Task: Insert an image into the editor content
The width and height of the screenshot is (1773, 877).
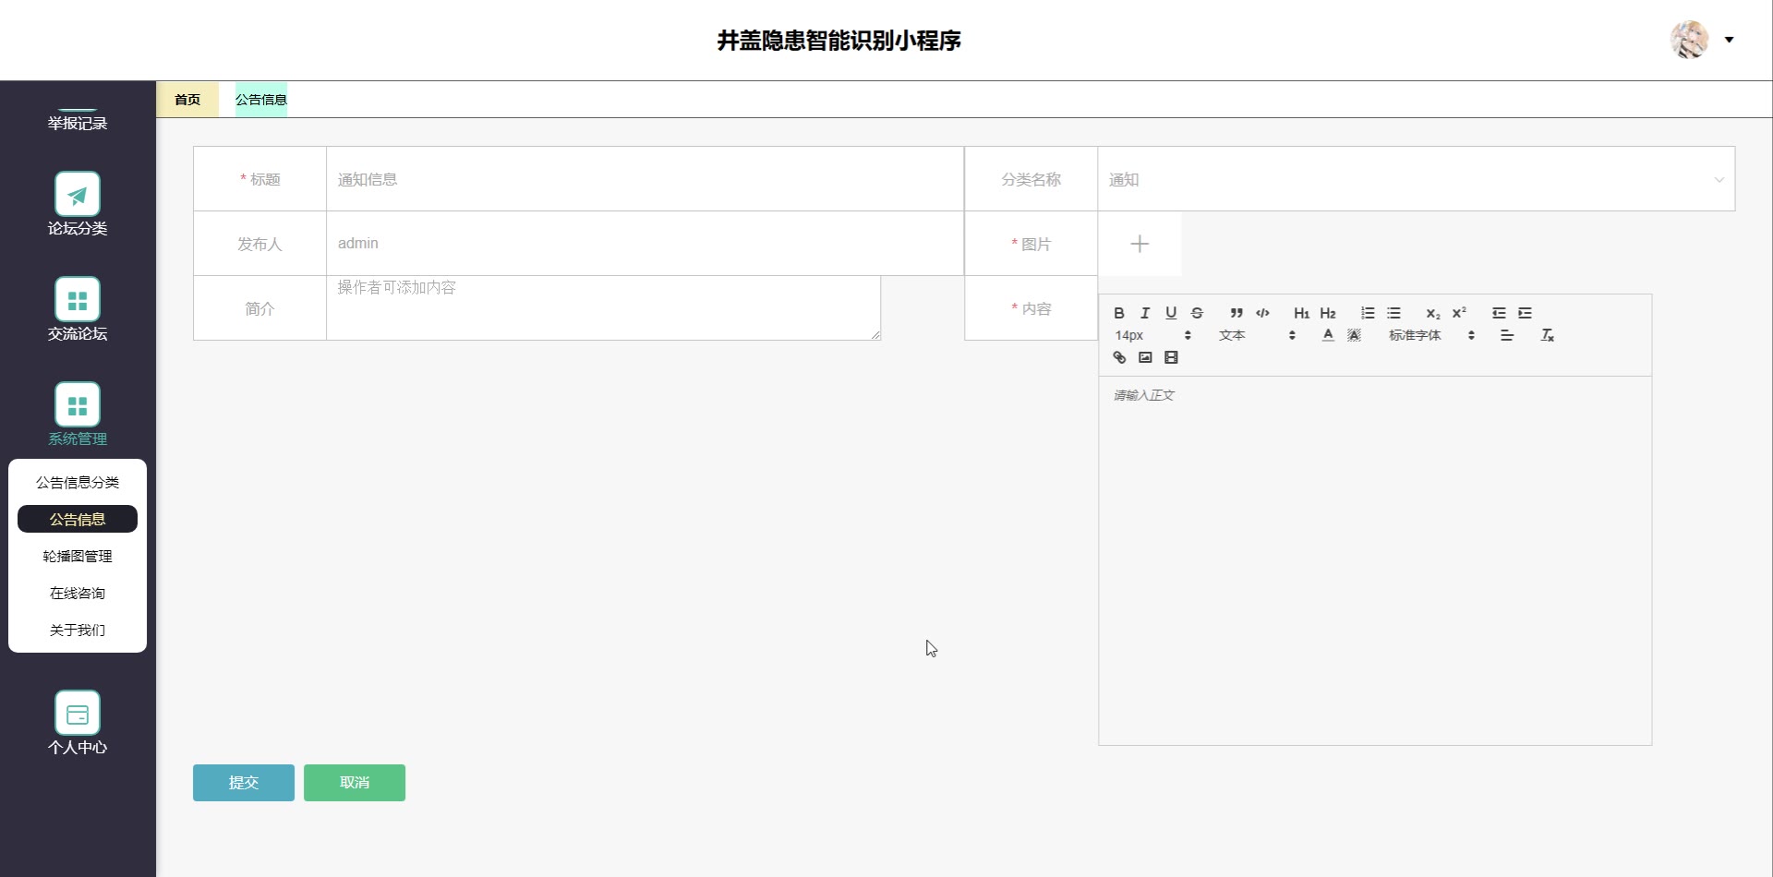Action: coord(1145,357)
